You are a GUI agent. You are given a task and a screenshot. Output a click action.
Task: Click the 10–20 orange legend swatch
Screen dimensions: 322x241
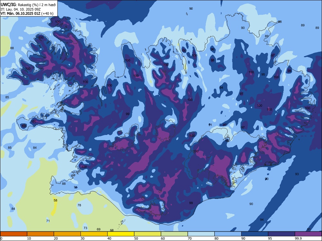[41, 234]
